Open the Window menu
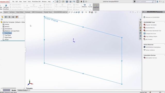The image size is (165, 93). [44, 2]
